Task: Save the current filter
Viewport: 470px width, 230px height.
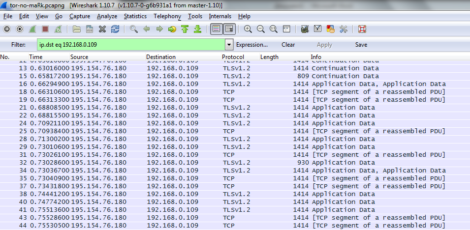Action: [x=361, y=45]
